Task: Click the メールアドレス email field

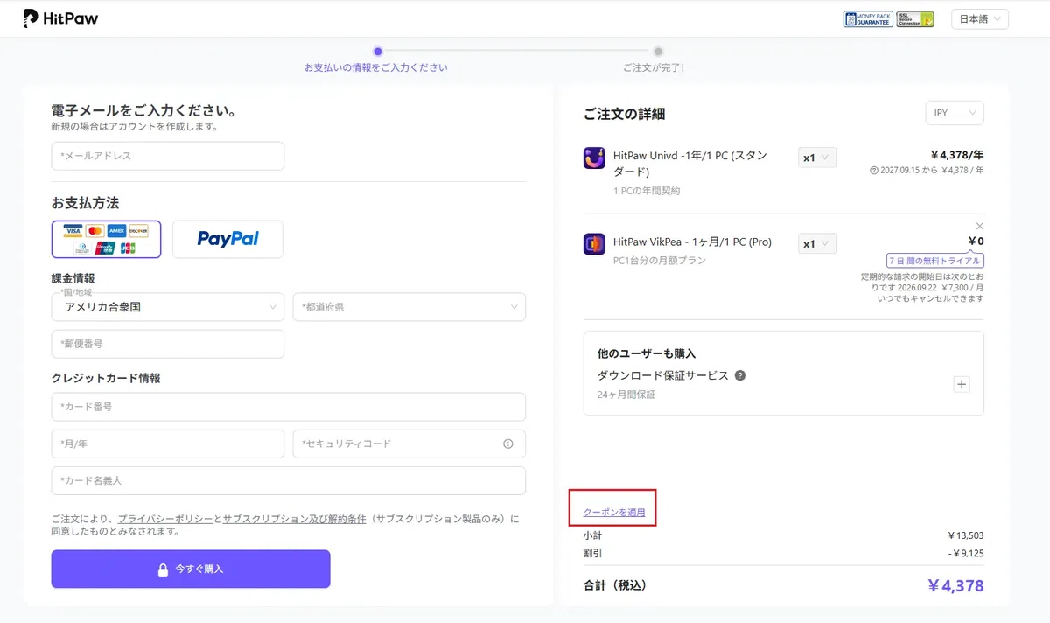Action: (x=168, y=156)
